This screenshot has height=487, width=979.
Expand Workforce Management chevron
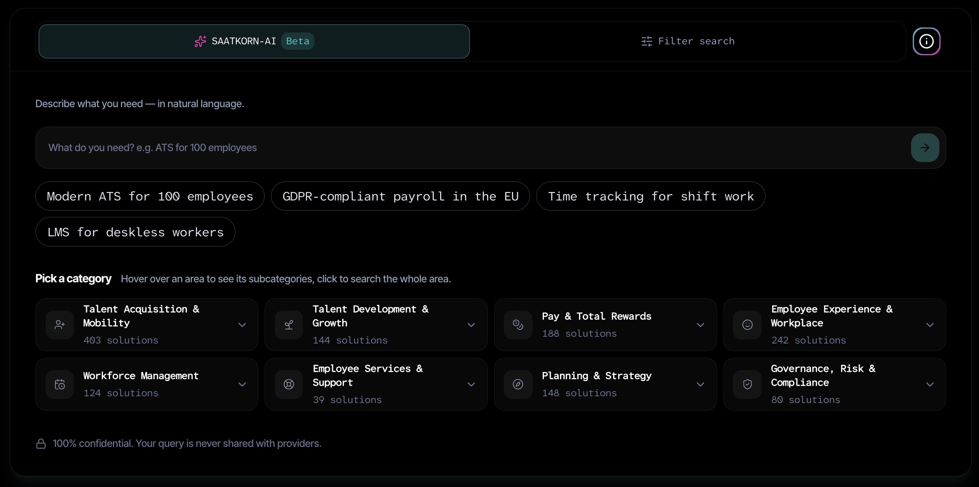[242, 384]
